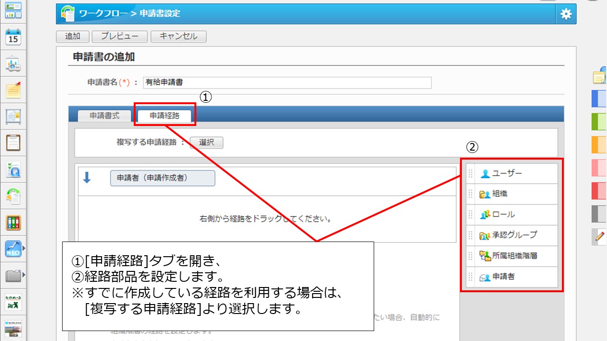Screen dimensions: 607x341
Task: Select the 申請経路 tab
Action: tap(165, 116)
